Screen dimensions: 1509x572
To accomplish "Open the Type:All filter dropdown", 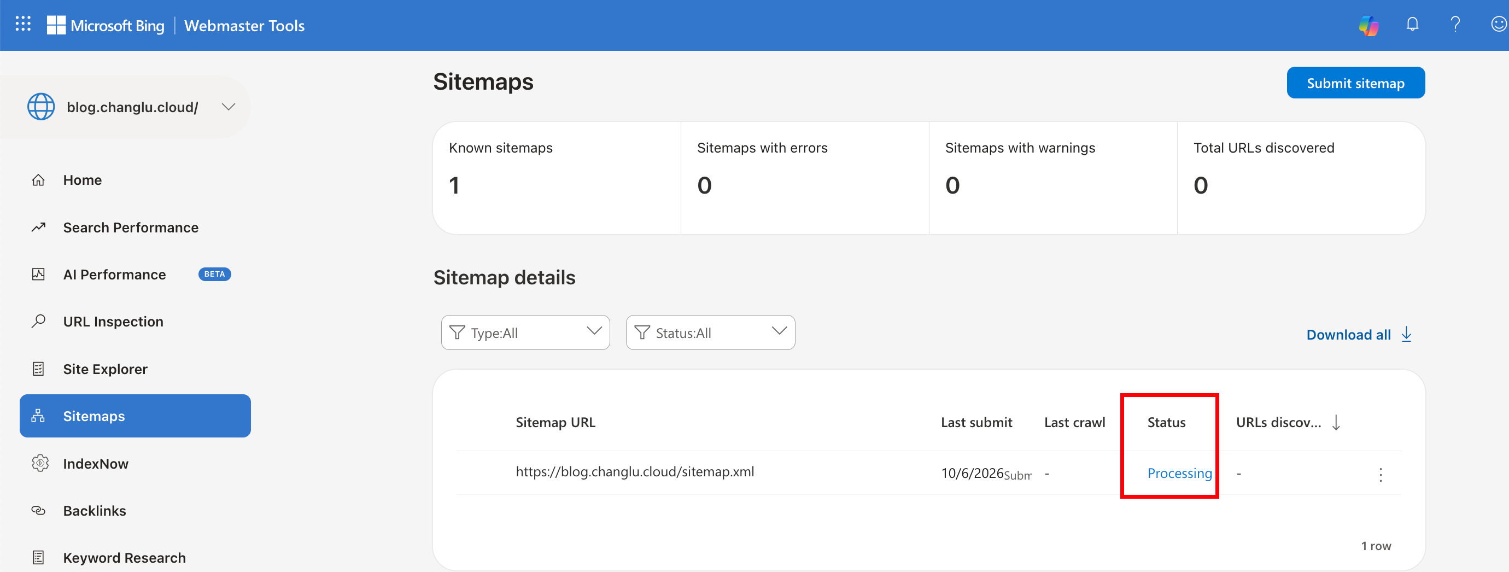I will 525,332.
